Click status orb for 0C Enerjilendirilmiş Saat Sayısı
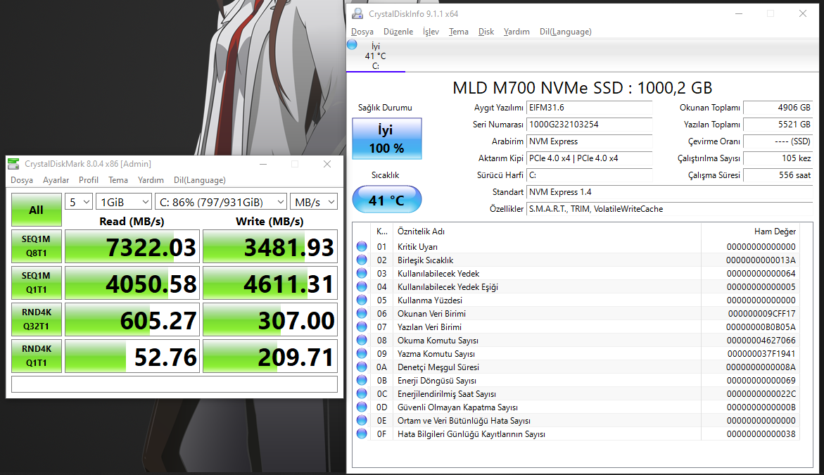Screen dimensions: 824x475 (x=362, y=393)
